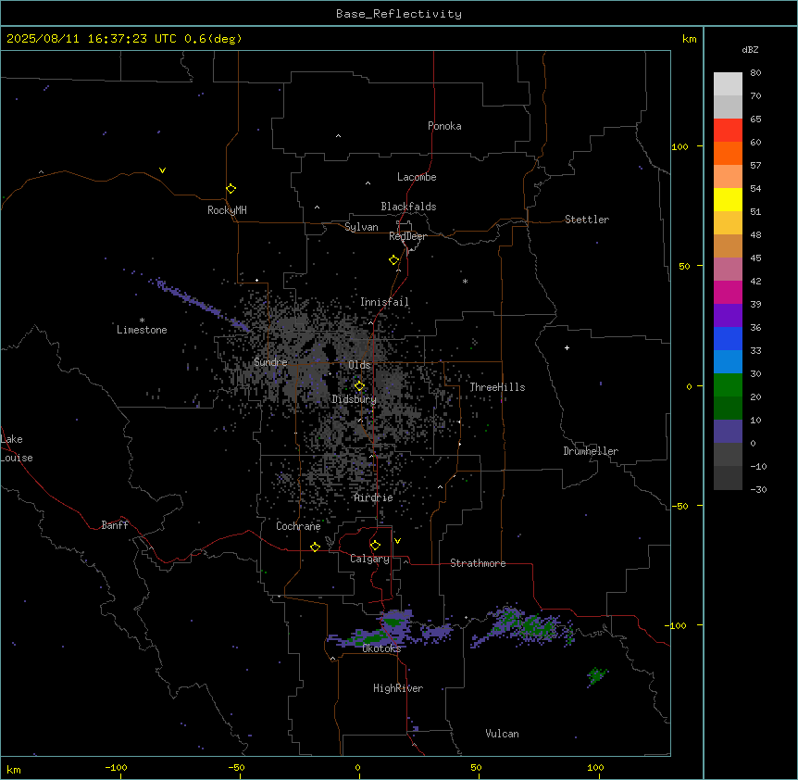Click the Didsbury city label
This screenshot has height=780, width=798.
click(x=355, y=399)
